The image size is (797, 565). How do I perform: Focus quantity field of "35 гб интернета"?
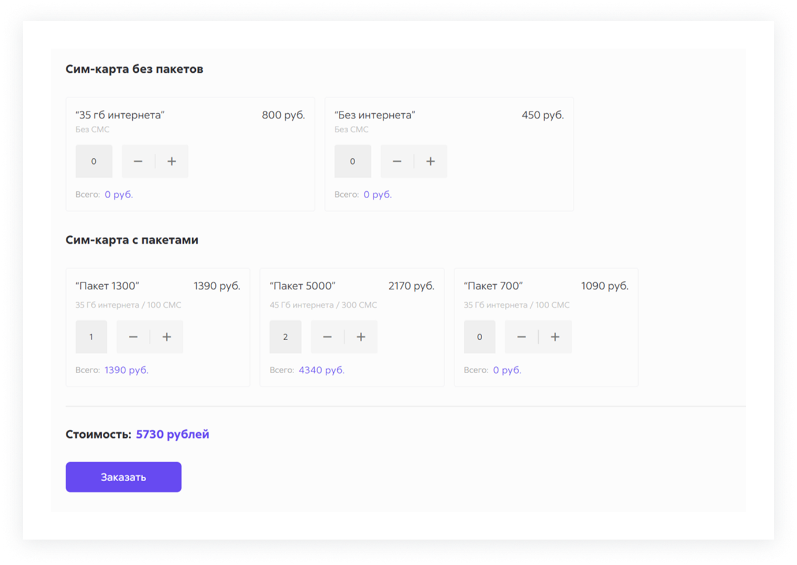[94, 161]
